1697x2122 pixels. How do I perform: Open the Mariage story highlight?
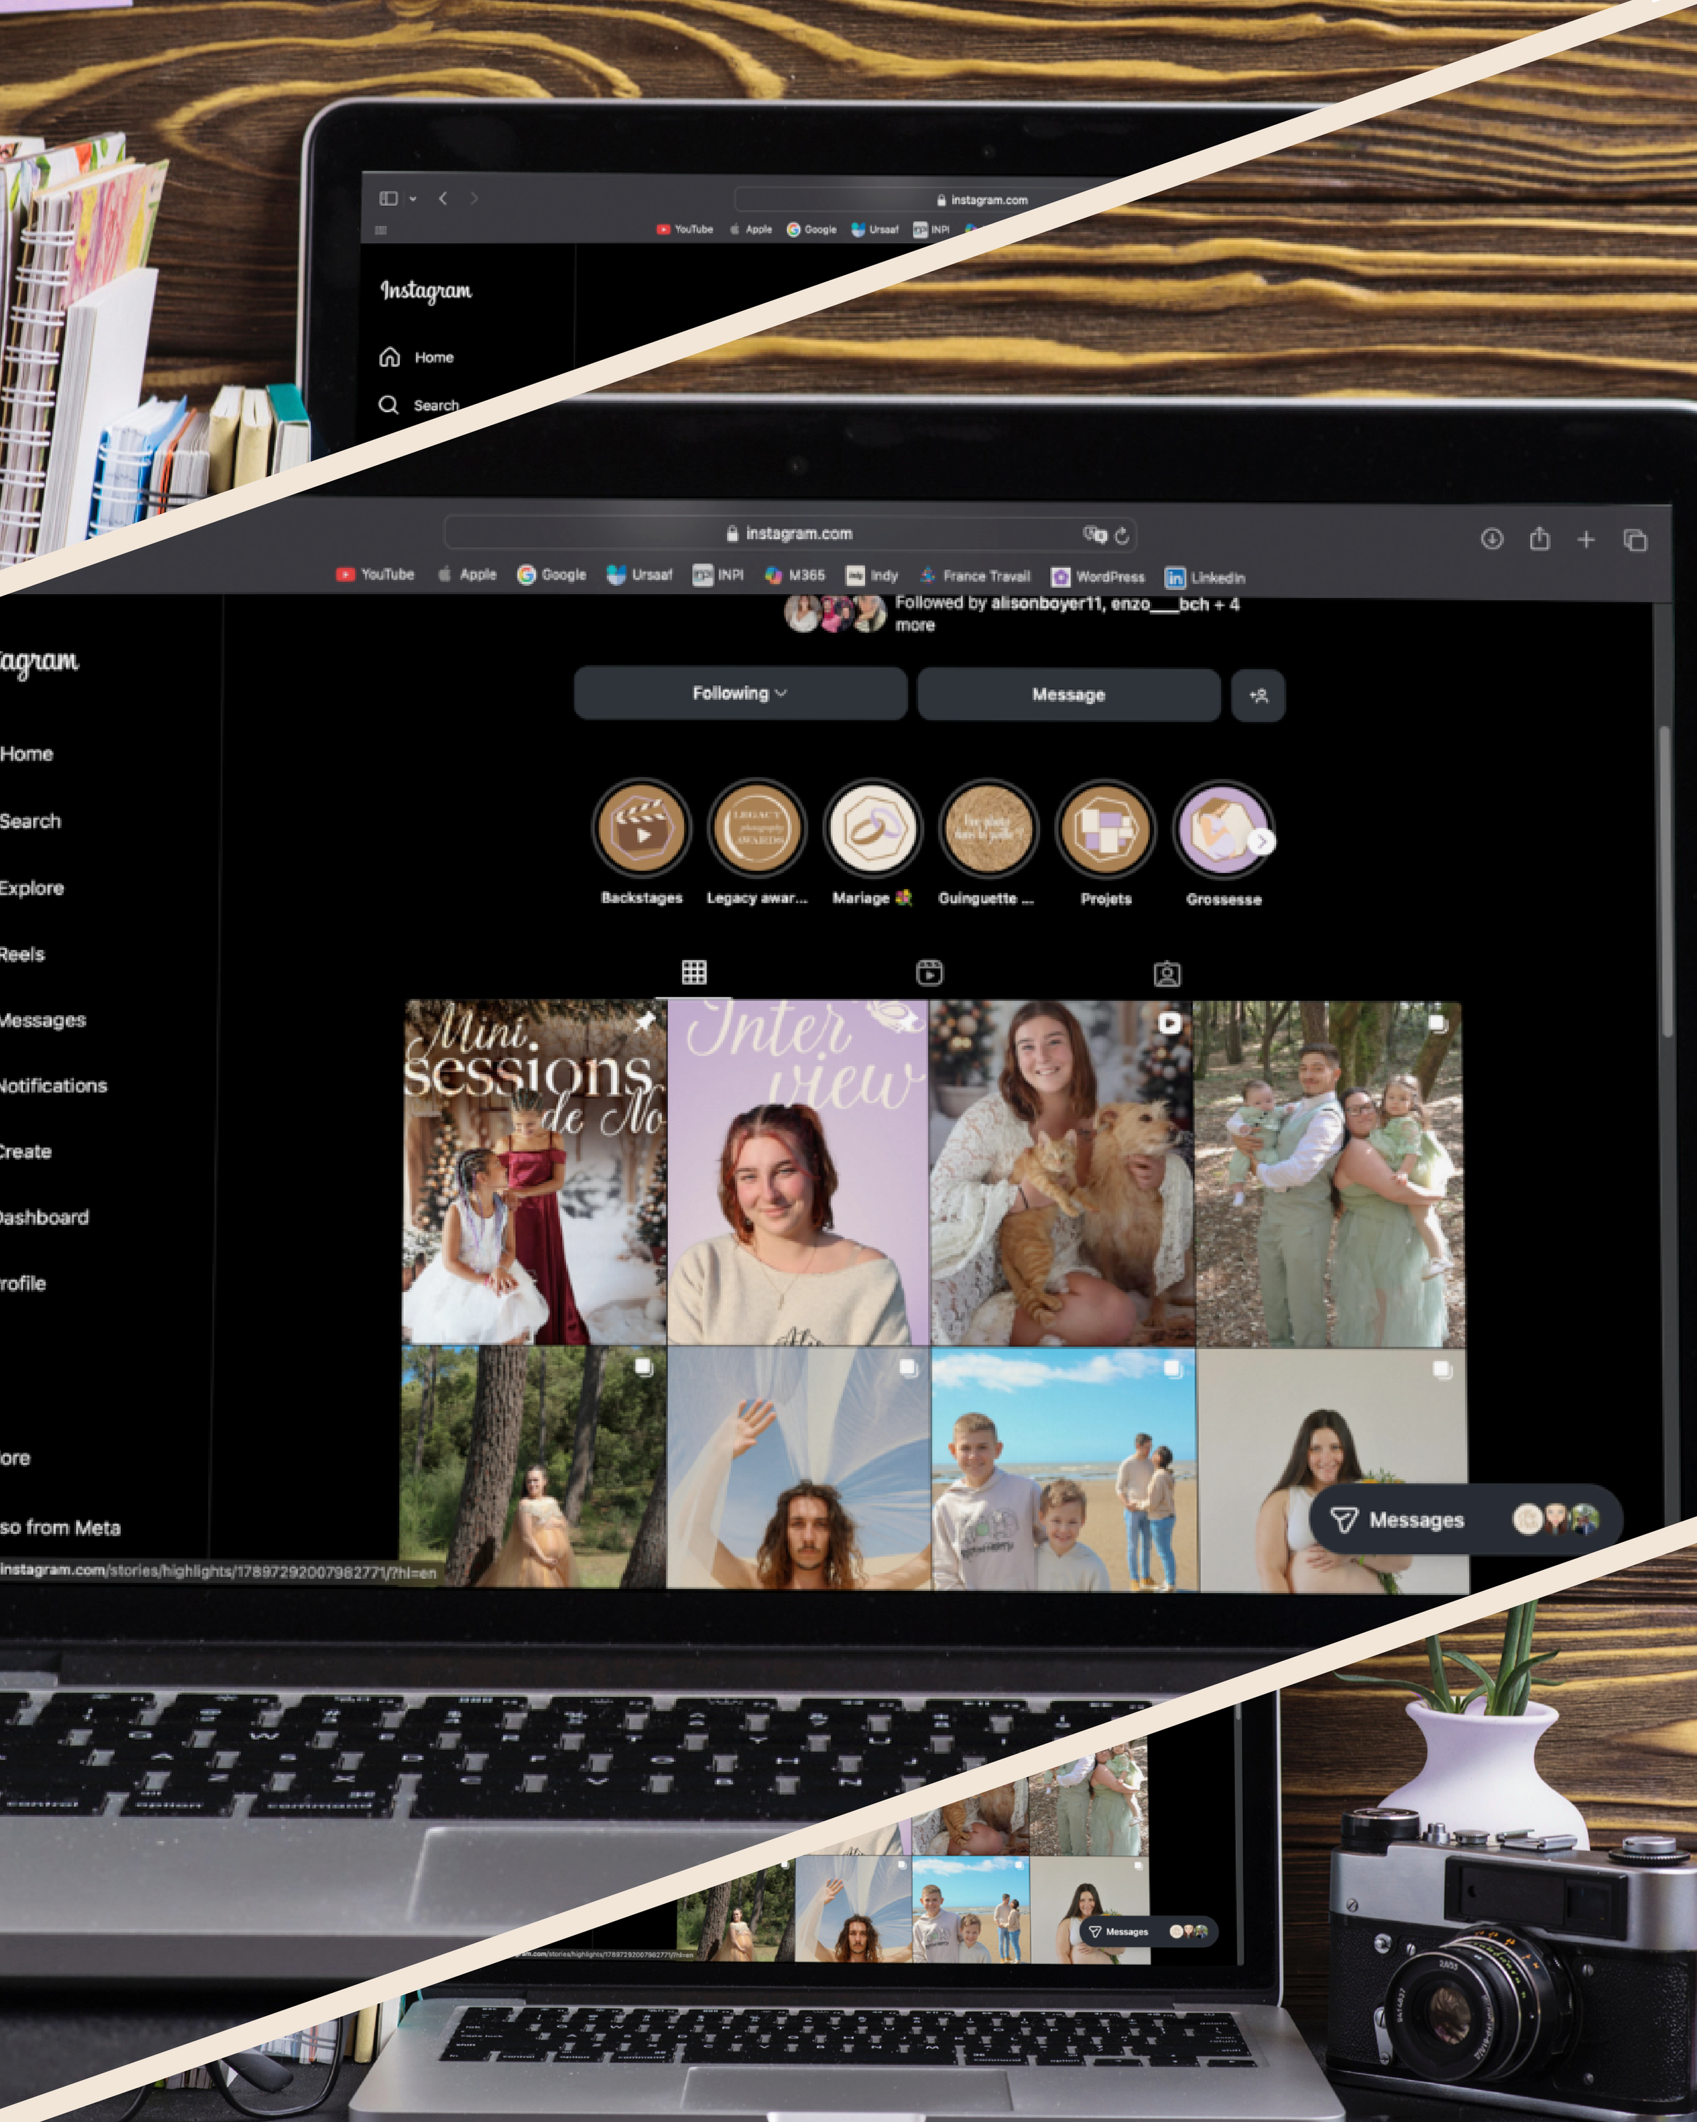[x=873, y=828]
